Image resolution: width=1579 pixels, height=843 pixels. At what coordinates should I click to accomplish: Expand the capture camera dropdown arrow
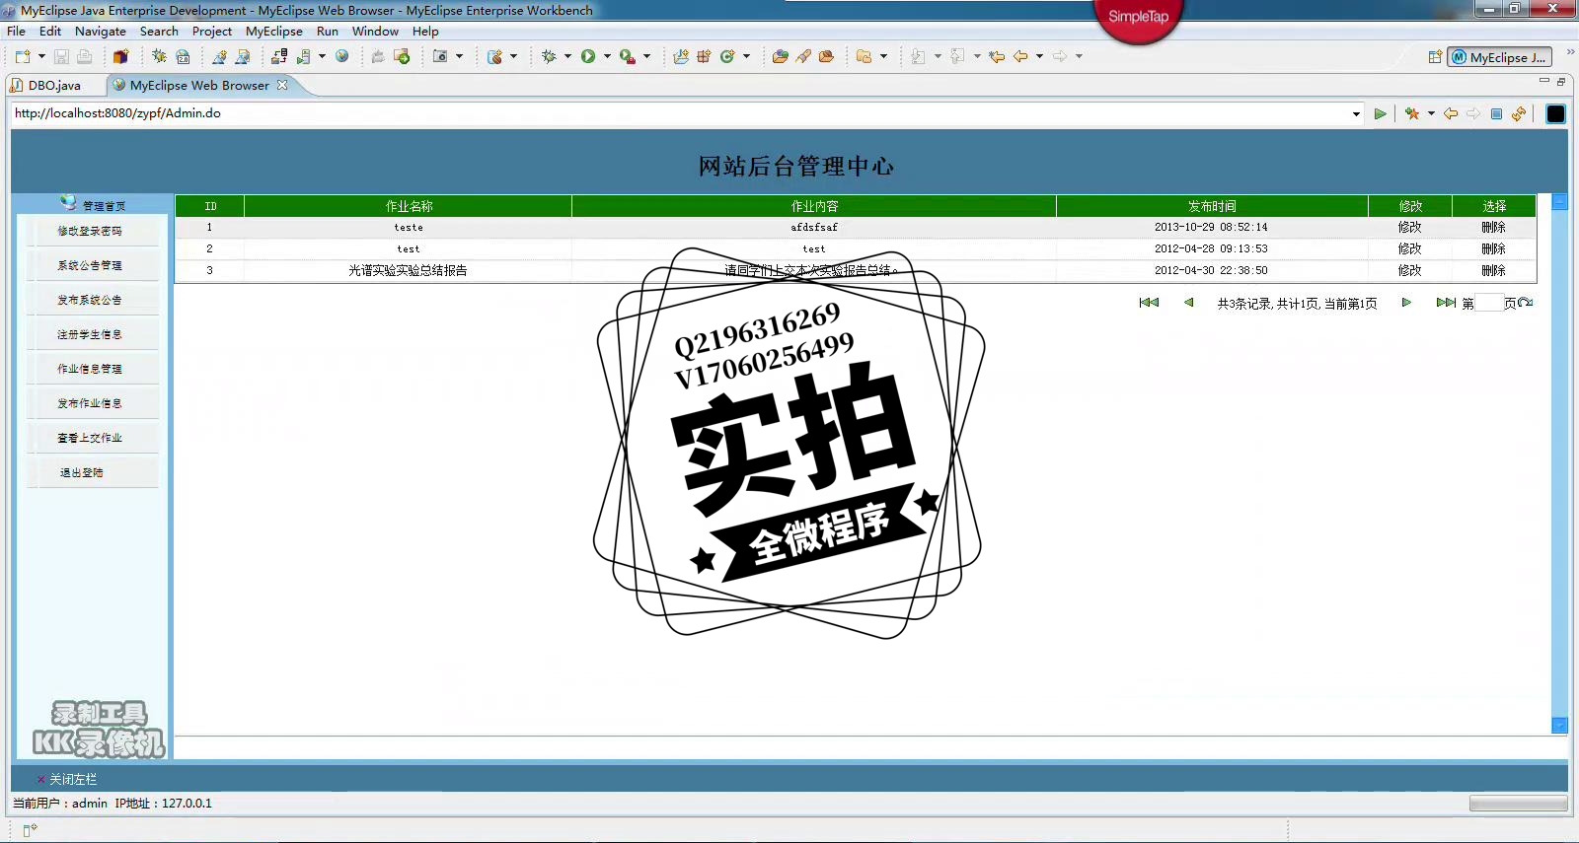coord(459,56)
